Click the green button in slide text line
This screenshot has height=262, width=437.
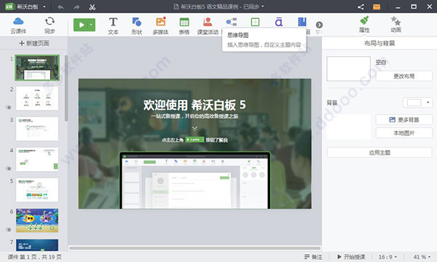point(194,140)
